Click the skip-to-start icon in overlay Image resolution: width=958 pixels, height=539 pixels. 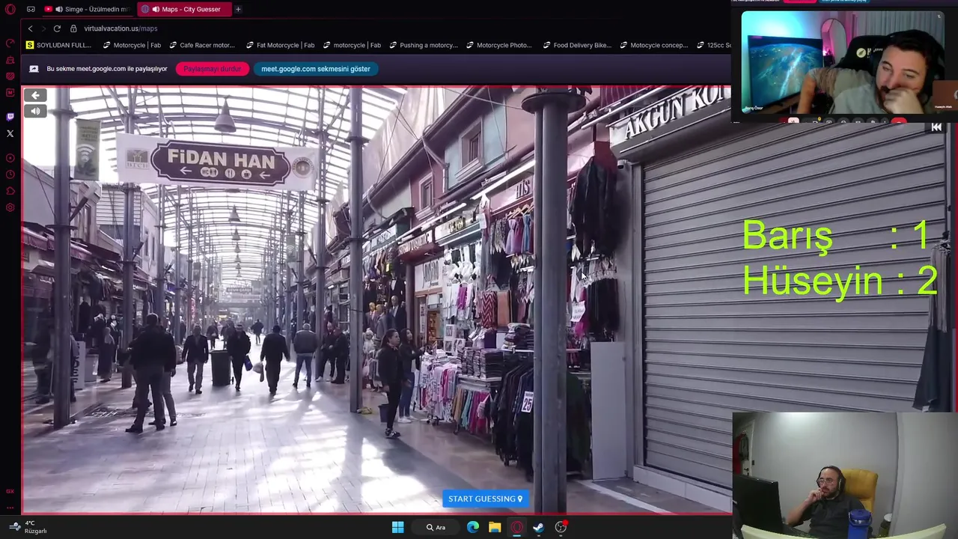[x=936, y=127]
